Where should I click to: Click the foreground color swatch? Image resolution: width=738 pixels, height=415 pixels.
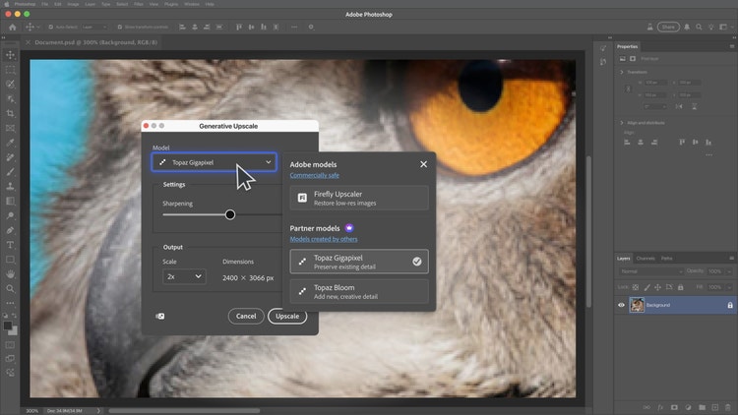(7, 326)
